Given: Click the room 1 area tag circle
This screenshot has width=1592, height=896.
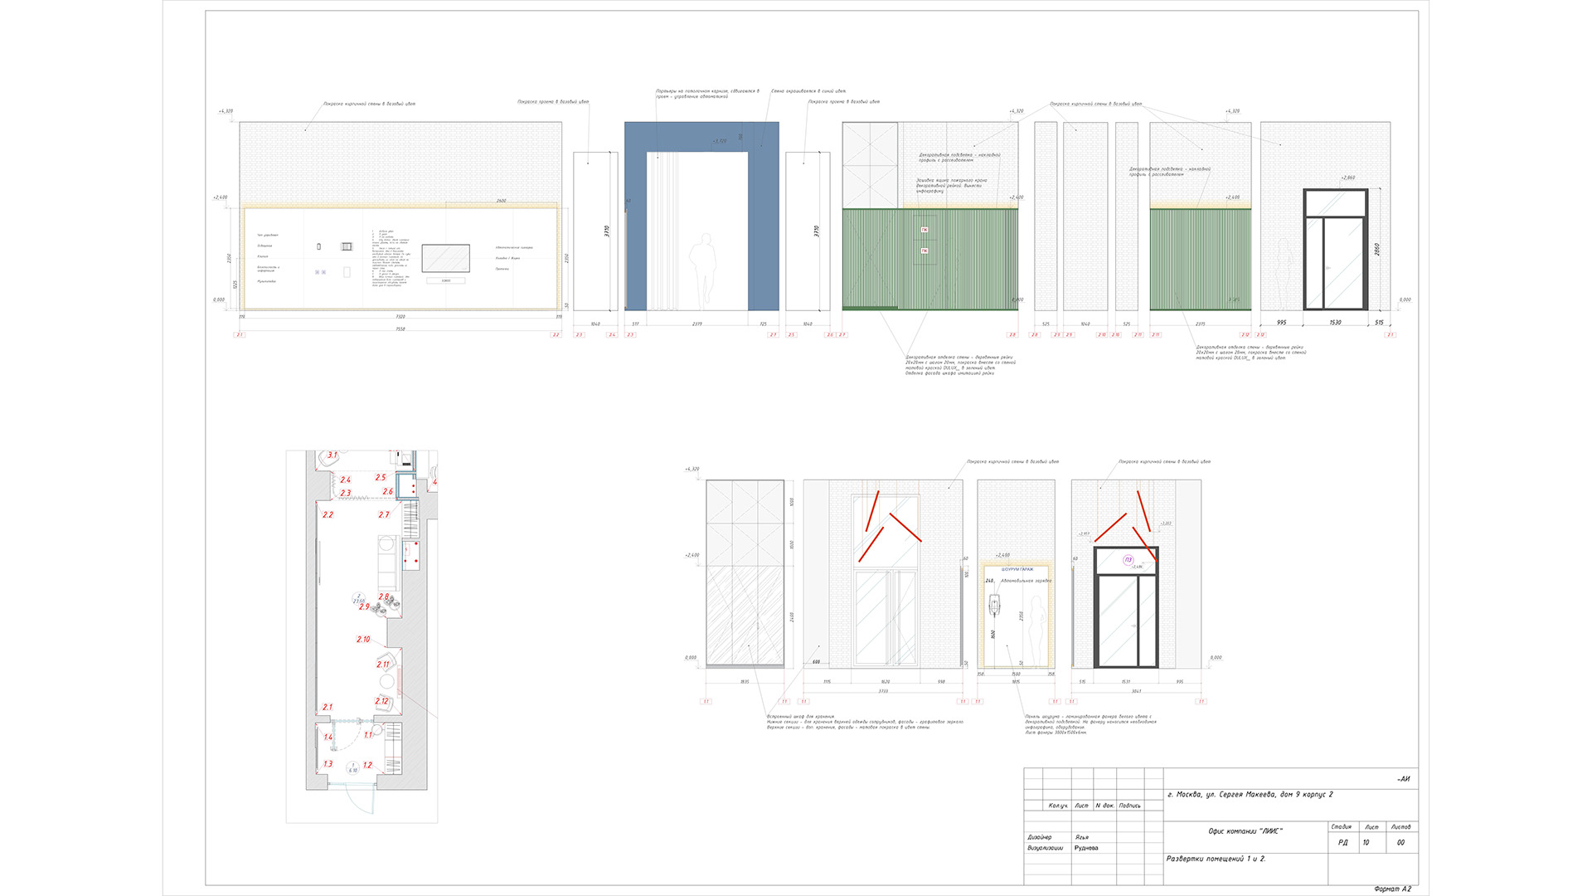Looking at the screenshot, I should click(x=353, y=768).
